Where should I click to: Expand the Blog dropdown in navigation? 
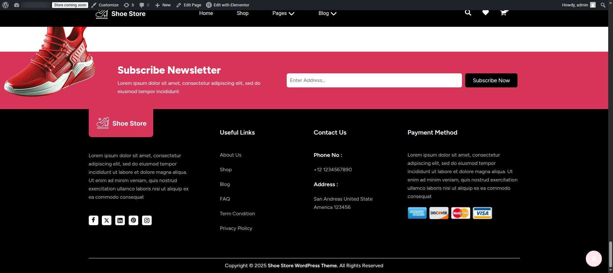point(327,13)
